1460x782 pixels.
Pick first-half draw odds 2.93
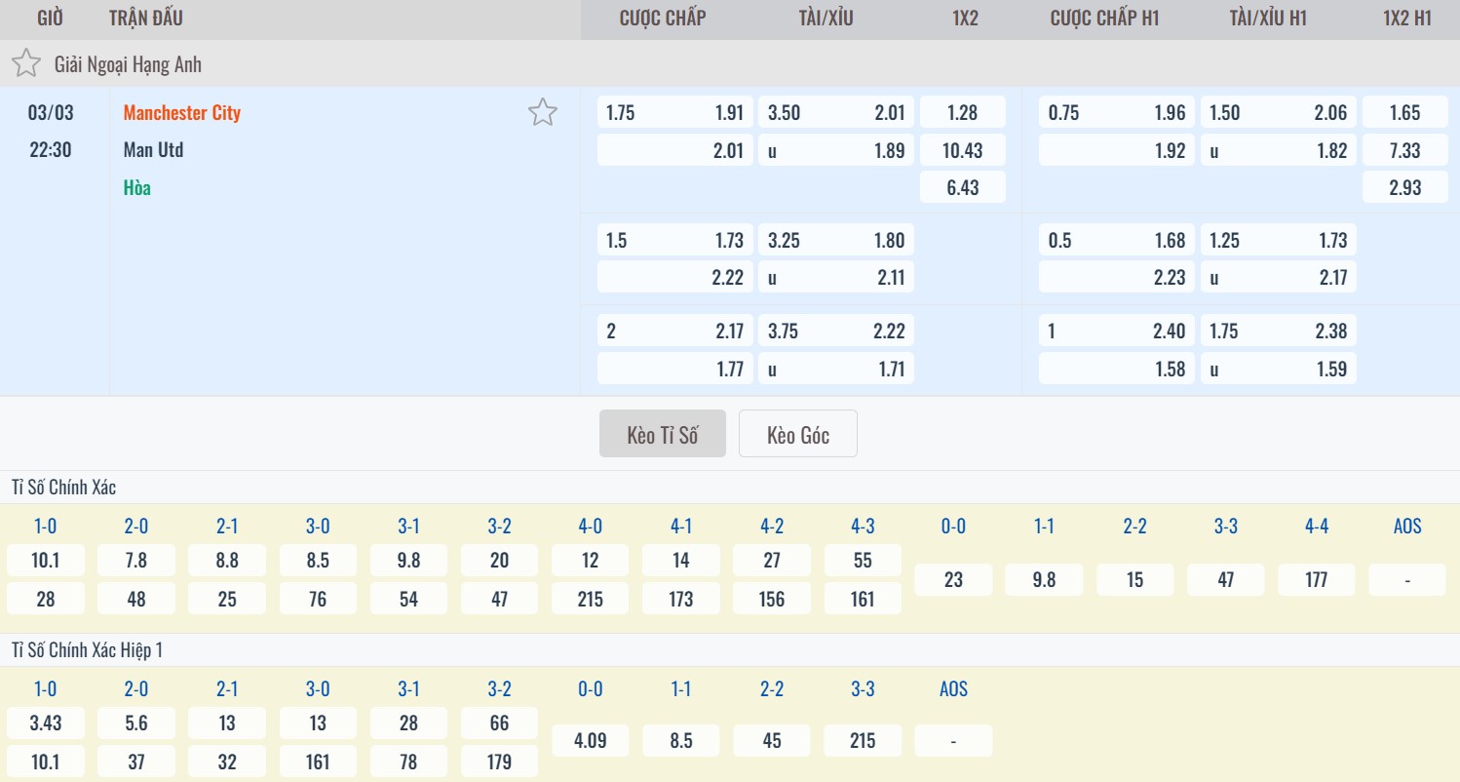(1404, 187)
